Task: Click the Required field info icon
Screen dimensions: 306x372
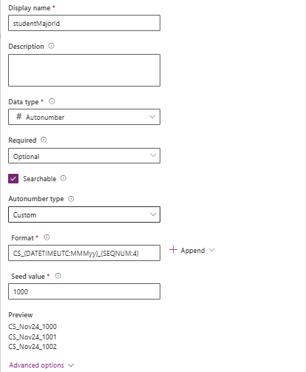Action: tap(44, 140)
